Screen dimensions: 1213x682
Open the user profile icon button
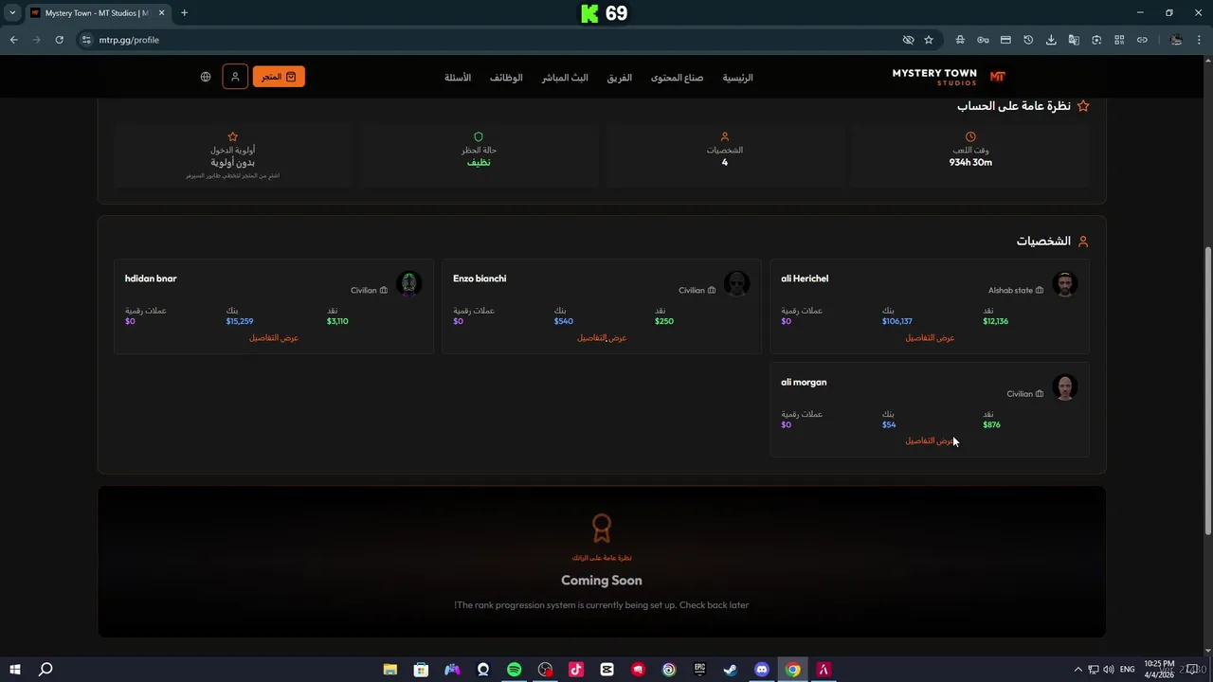pos(235,77)
